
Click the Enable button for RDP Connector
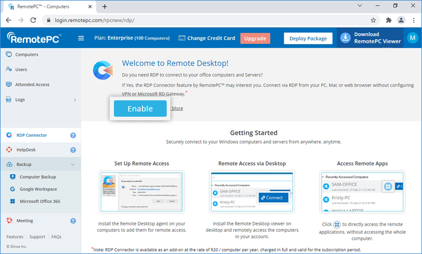click(140, 109)
